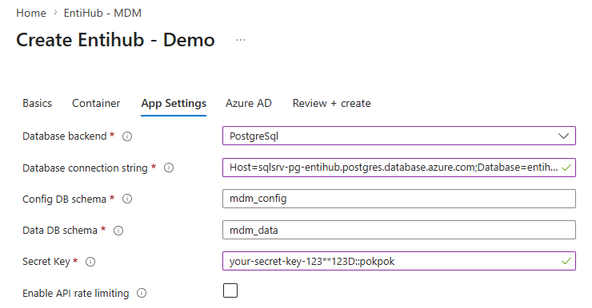
Task: Open the Container tab
Action: pos(96,103)
